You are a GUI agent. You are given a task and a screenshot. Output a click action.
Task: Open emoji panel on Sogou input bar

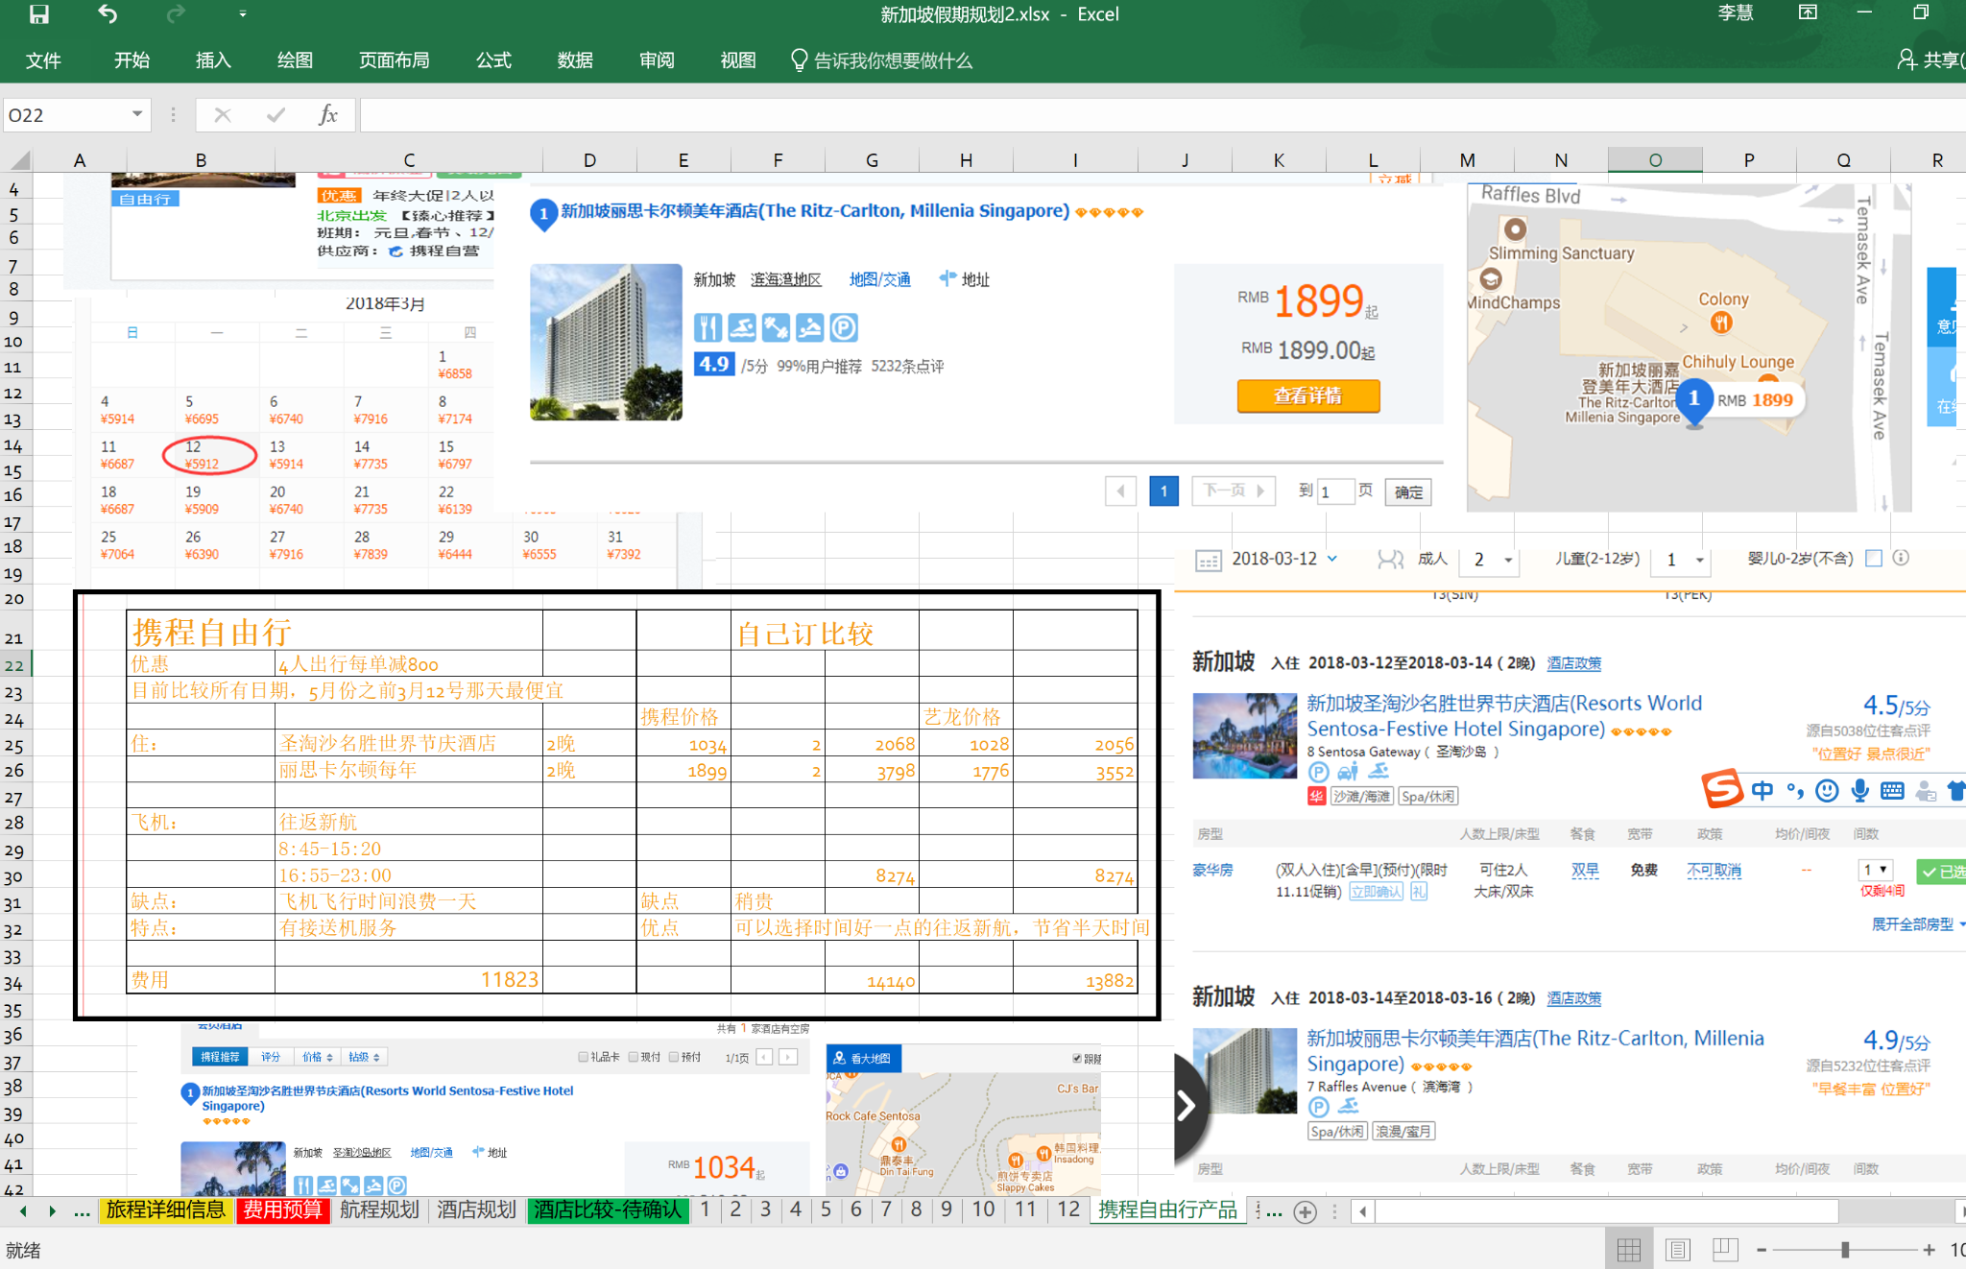[1827, 790]
